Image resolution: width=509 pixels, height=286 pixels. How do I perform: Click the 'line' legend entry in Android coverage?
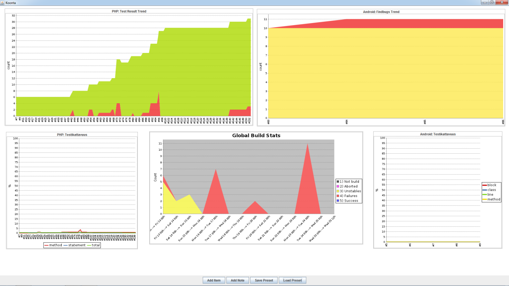(x=488, y=194)
